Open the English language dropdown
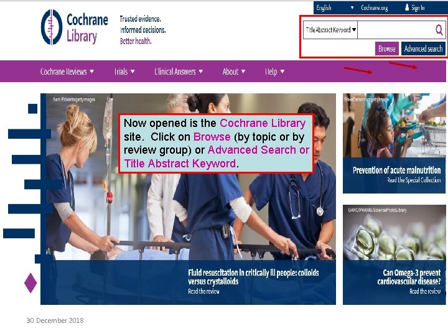 335,7
